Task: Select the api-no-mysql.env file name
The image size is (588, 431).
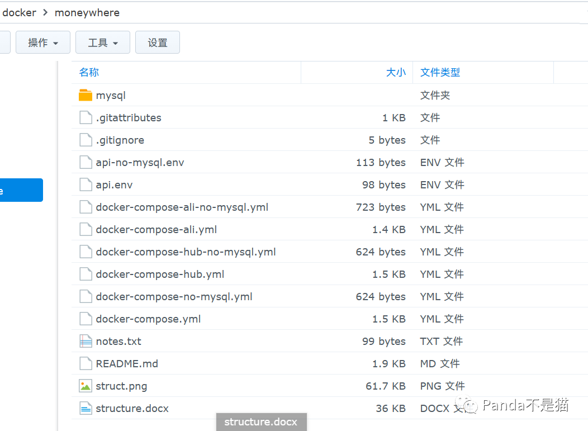Action: (140, 163)
